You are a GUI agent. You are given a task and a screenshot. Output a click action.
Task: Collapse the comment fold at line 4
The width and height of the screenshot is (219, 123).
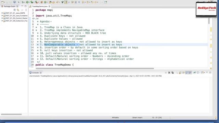pyautogui.click(x=35, y=18)
